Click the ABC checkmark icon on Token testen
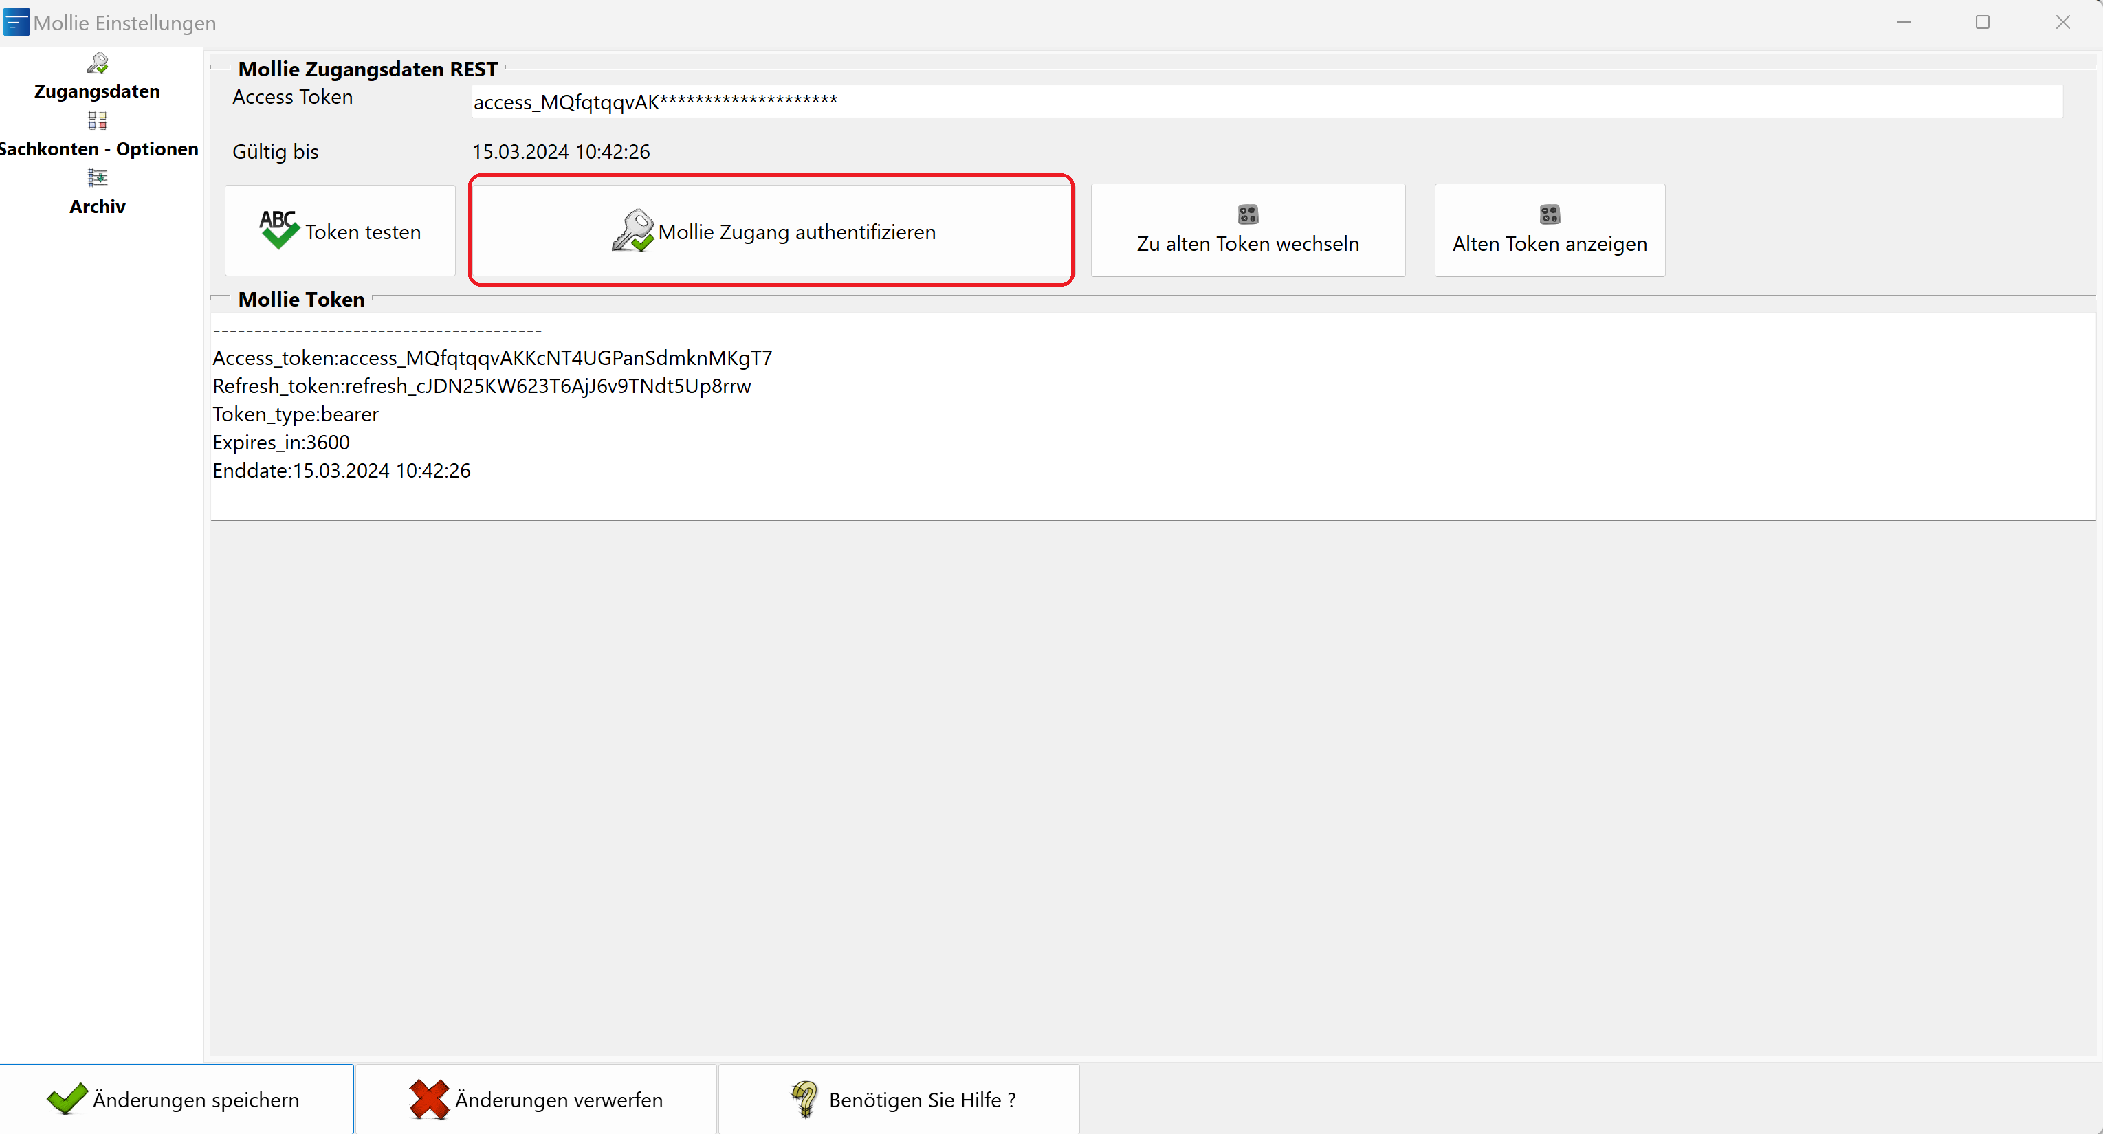This screenshot has width=2103, height=1134. (279, 230)
